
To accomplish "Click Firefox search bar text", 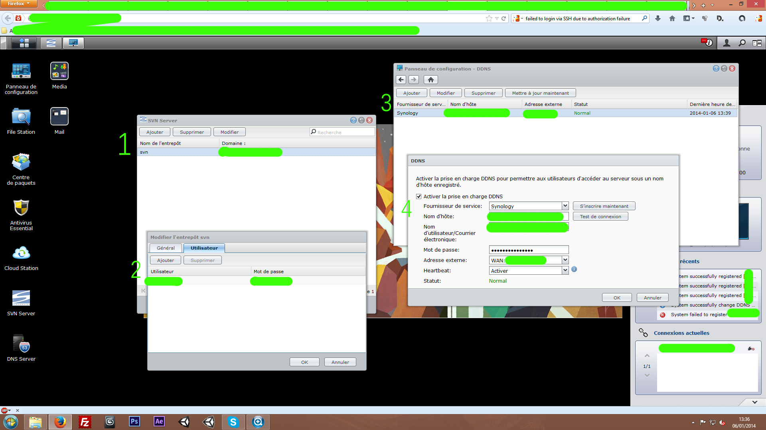I will 578,19.
